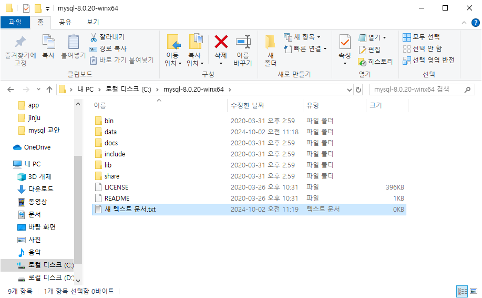Switch to details view icon
This screenshot has width=482, height=298.
tap(462, 291)
